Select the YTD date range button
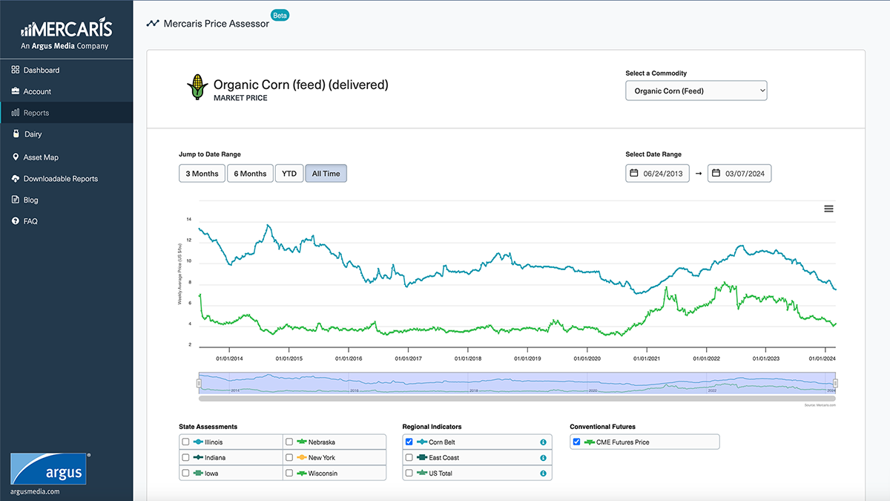 tap(289, 174)
